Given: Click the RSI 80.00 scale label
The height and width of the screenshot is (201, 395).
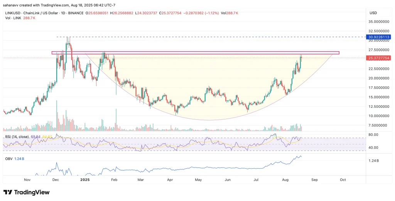Looking at the screenshot, I should 373,135.
